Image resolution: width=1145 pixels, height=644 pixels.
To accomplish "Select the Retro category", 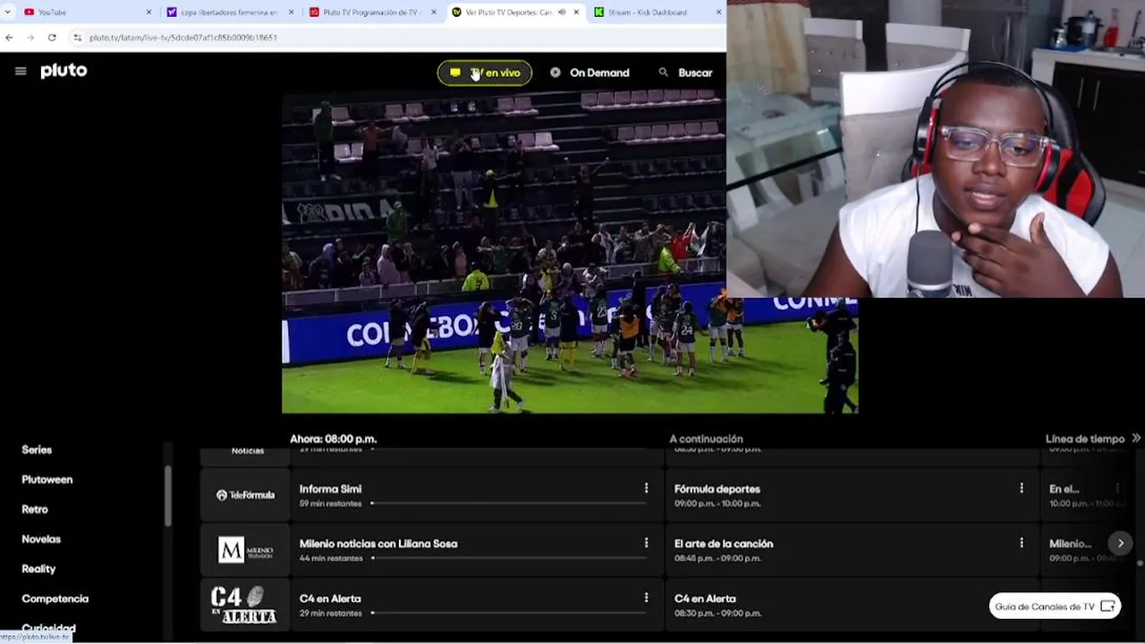I will point(35,509).
